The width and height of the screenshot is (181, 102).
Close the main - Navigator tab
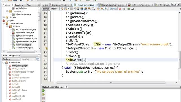tap(19, 56)
